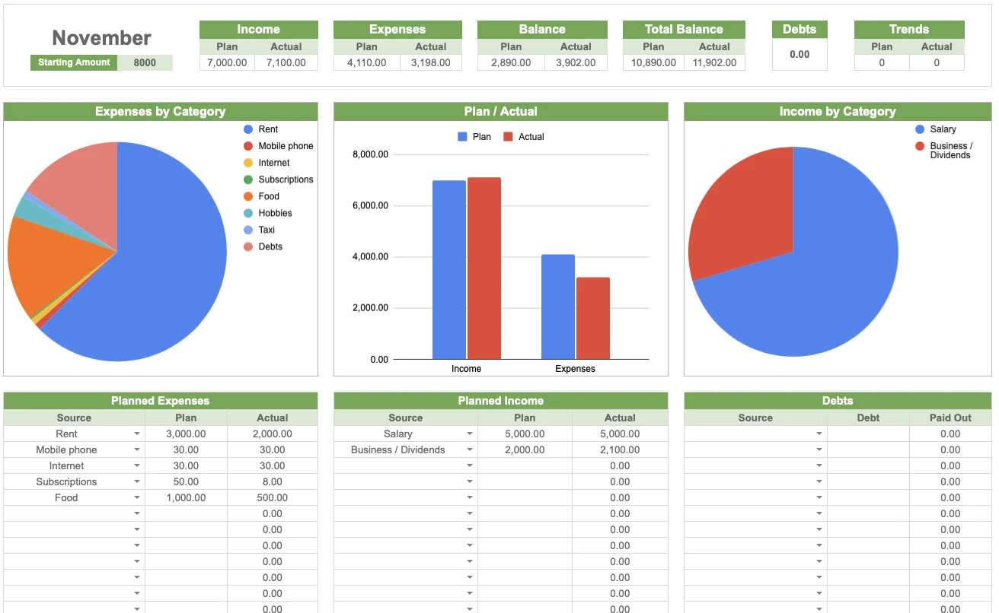Select the Internet legend marker

click(x=246, y=162)
